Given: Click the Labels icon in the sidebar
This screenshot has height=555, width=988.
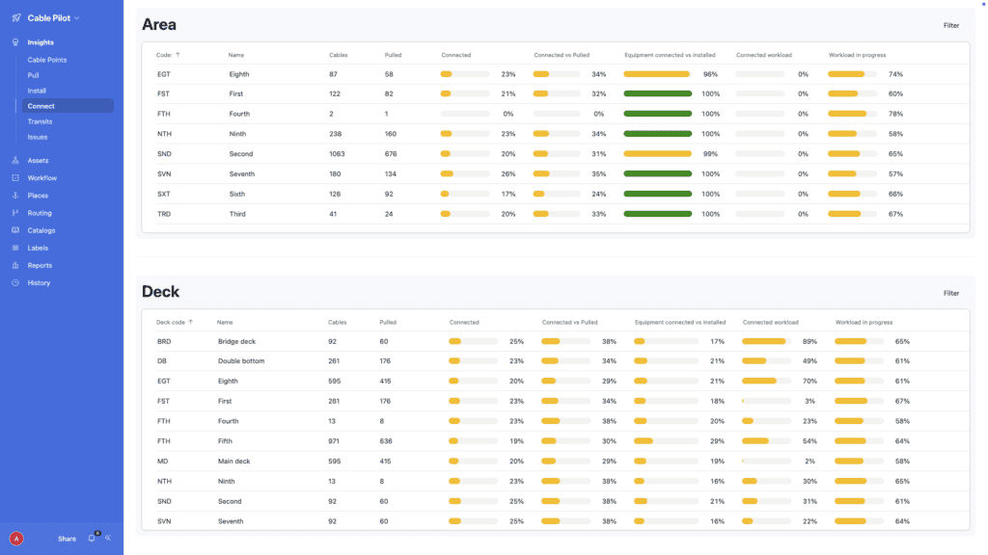Looking at the screenshot, I should click(14, 248).
